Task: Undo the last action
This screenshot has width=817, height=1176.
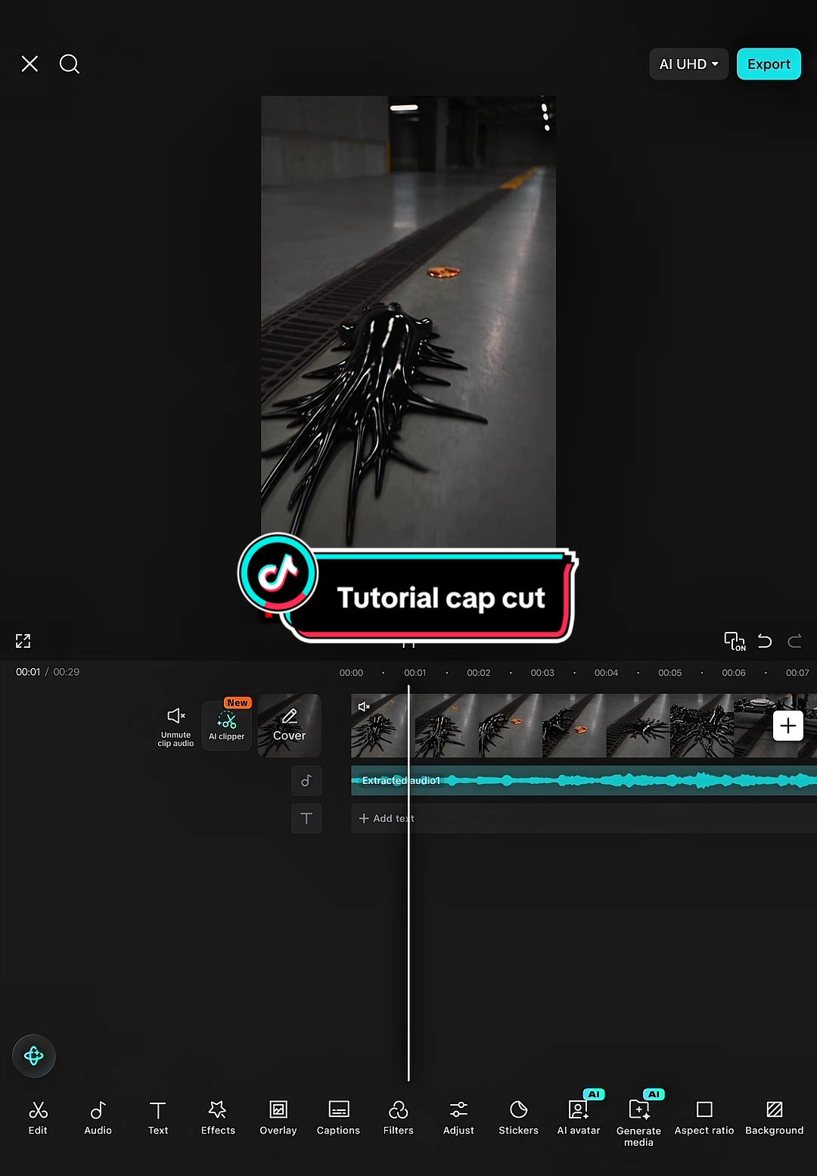Action: tap(765, 641)
